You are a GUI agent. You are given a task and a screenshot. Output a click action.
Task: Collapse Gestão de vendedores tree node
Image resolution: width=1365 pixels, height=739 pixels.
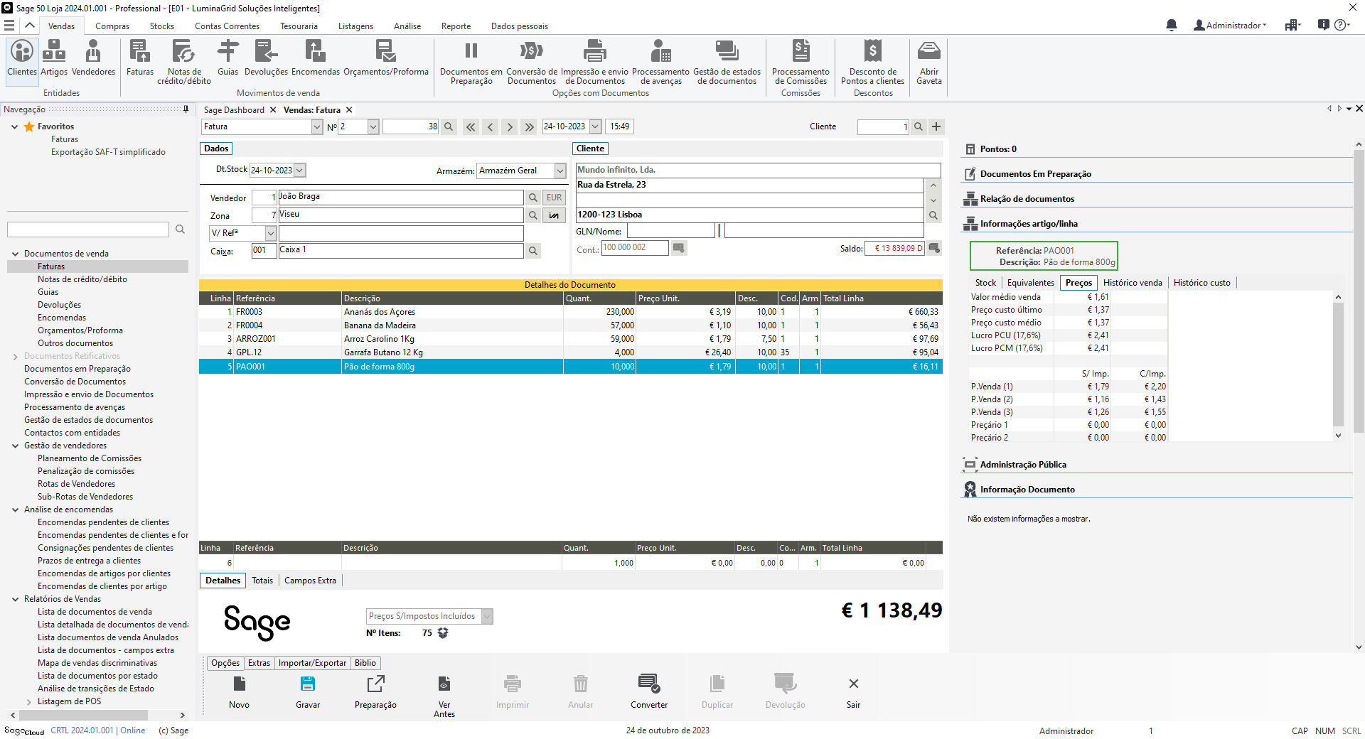point(15,446)
